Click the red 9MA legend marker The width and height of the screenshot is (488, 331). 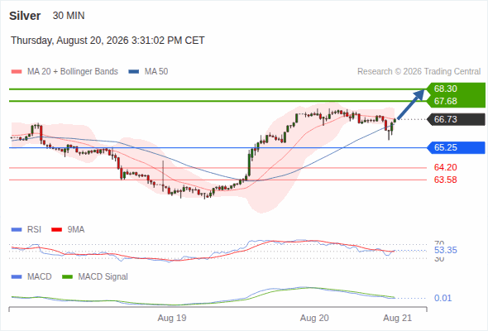coord(56,230)
